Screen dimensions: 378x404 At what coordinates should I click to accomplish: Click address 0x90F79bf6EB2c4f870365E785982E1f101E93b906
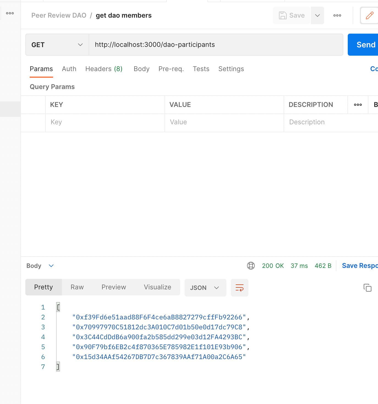point(159,347)
